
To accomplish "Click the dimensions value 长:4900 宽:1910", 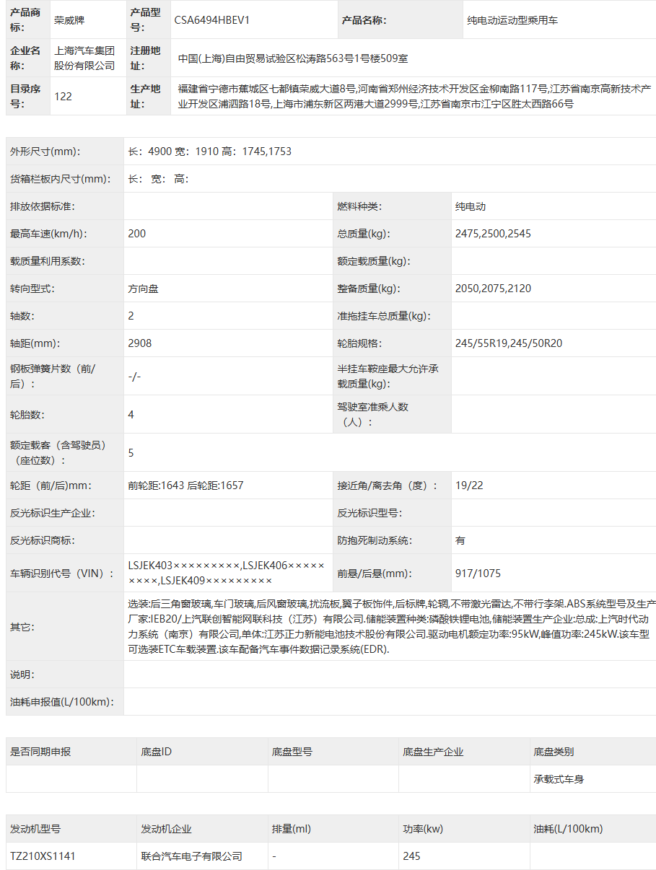I will pyautogui.click(x=210, y=151).
